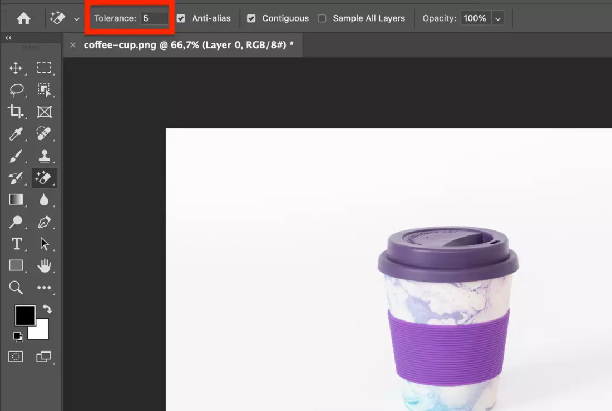Select the Move tool
Image resolution: width=612 pixels, height=411 pixels.
coord(16,68)
